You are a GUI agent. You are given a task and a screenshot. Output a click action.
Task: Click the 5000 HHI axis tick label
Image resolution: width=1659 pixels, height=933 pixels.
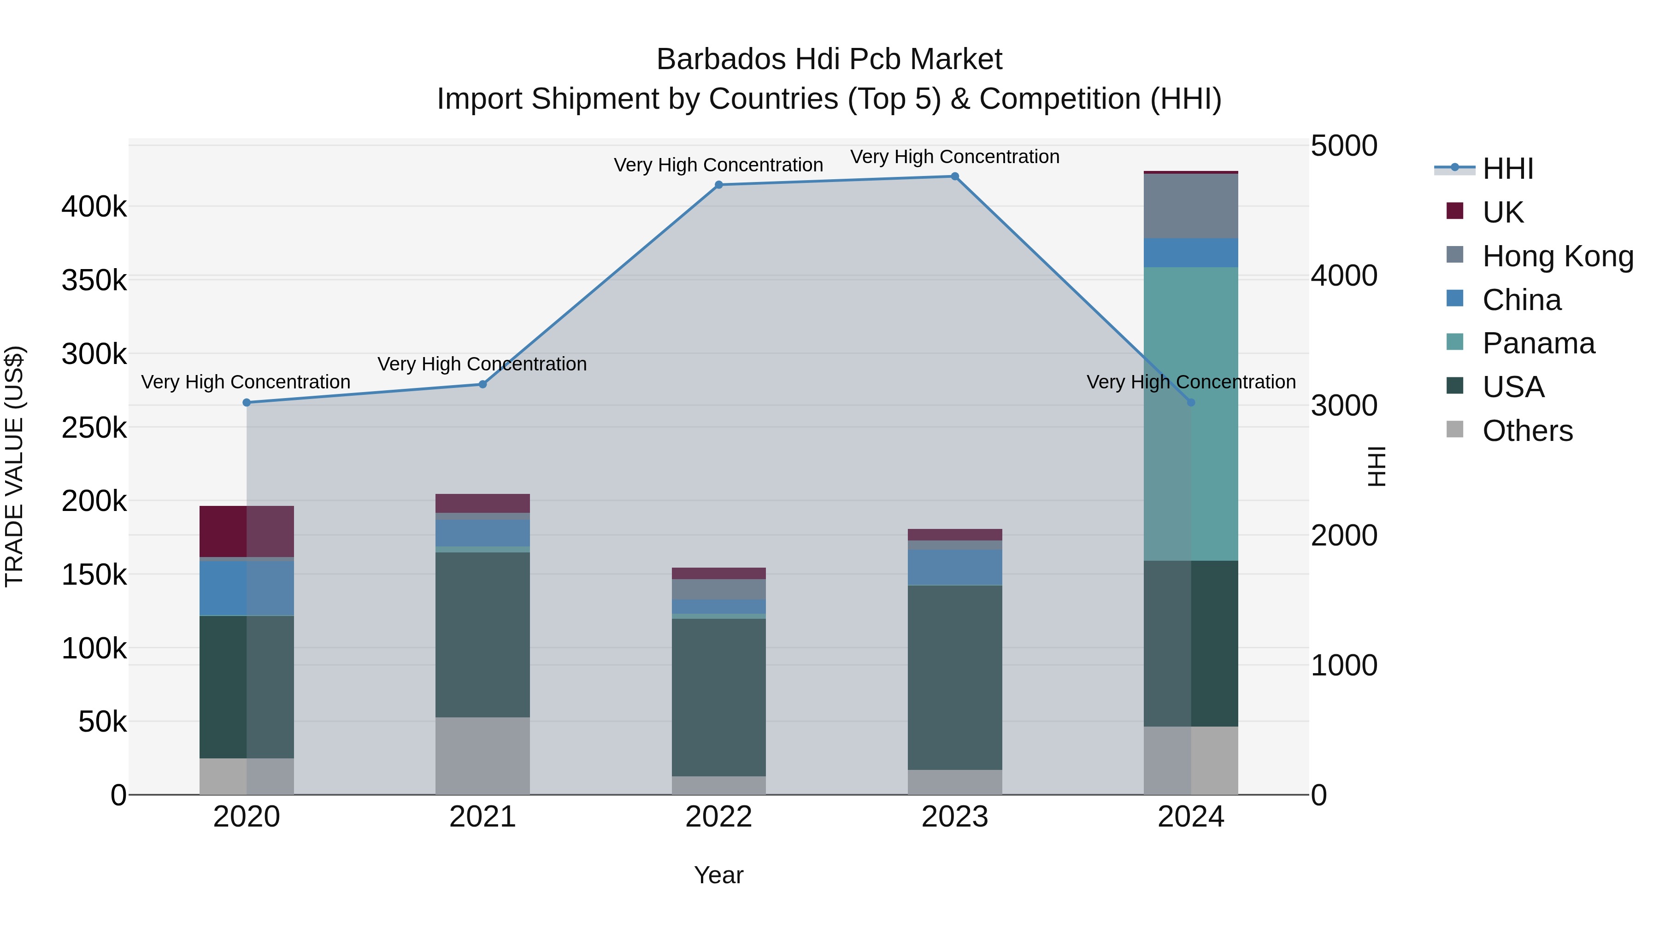[x=1344, y=146]
